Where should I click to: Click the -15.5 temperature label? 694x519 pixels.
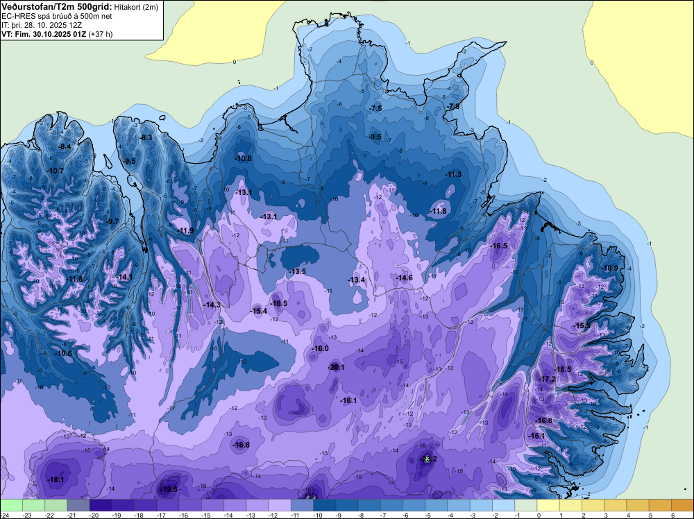(x=582, y=325)
